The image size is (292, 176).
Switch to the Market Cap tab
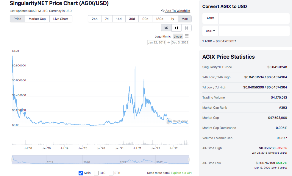click(x=37, y=19)
